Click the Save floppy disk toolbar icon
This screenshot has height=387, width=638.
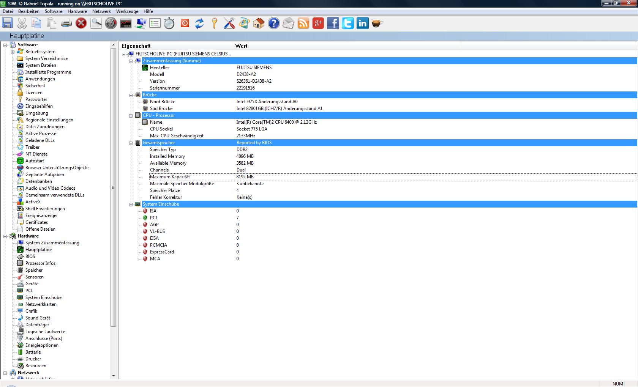pyautogui.click(x=7, y=23)
